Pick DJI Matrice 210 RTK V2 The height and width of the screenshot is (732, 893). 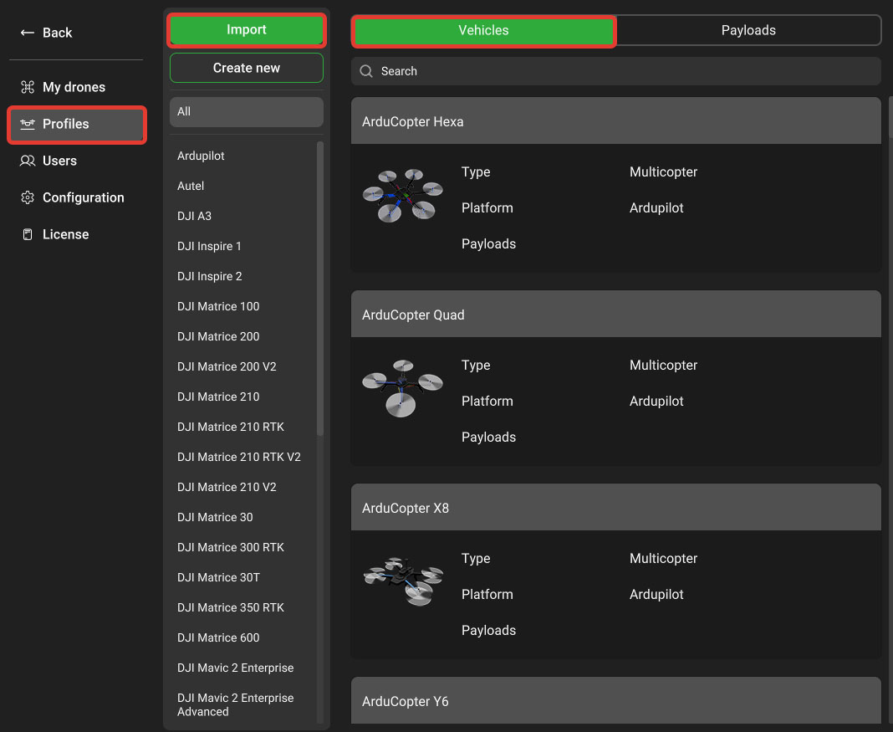pyautogui.click(x=238, y=457)
